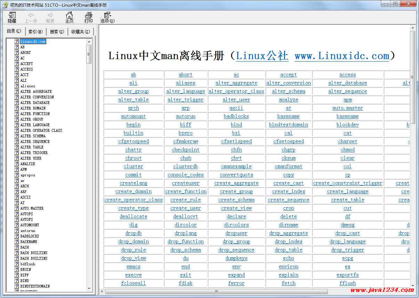Open the dmesg link in the table

click(x=348, y=225)
